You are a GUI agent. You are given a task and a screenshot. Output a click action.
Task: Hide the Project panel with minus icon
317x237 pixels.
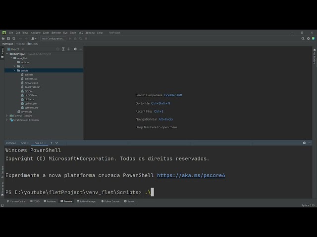pyautogui.click(x=81, y=49)
